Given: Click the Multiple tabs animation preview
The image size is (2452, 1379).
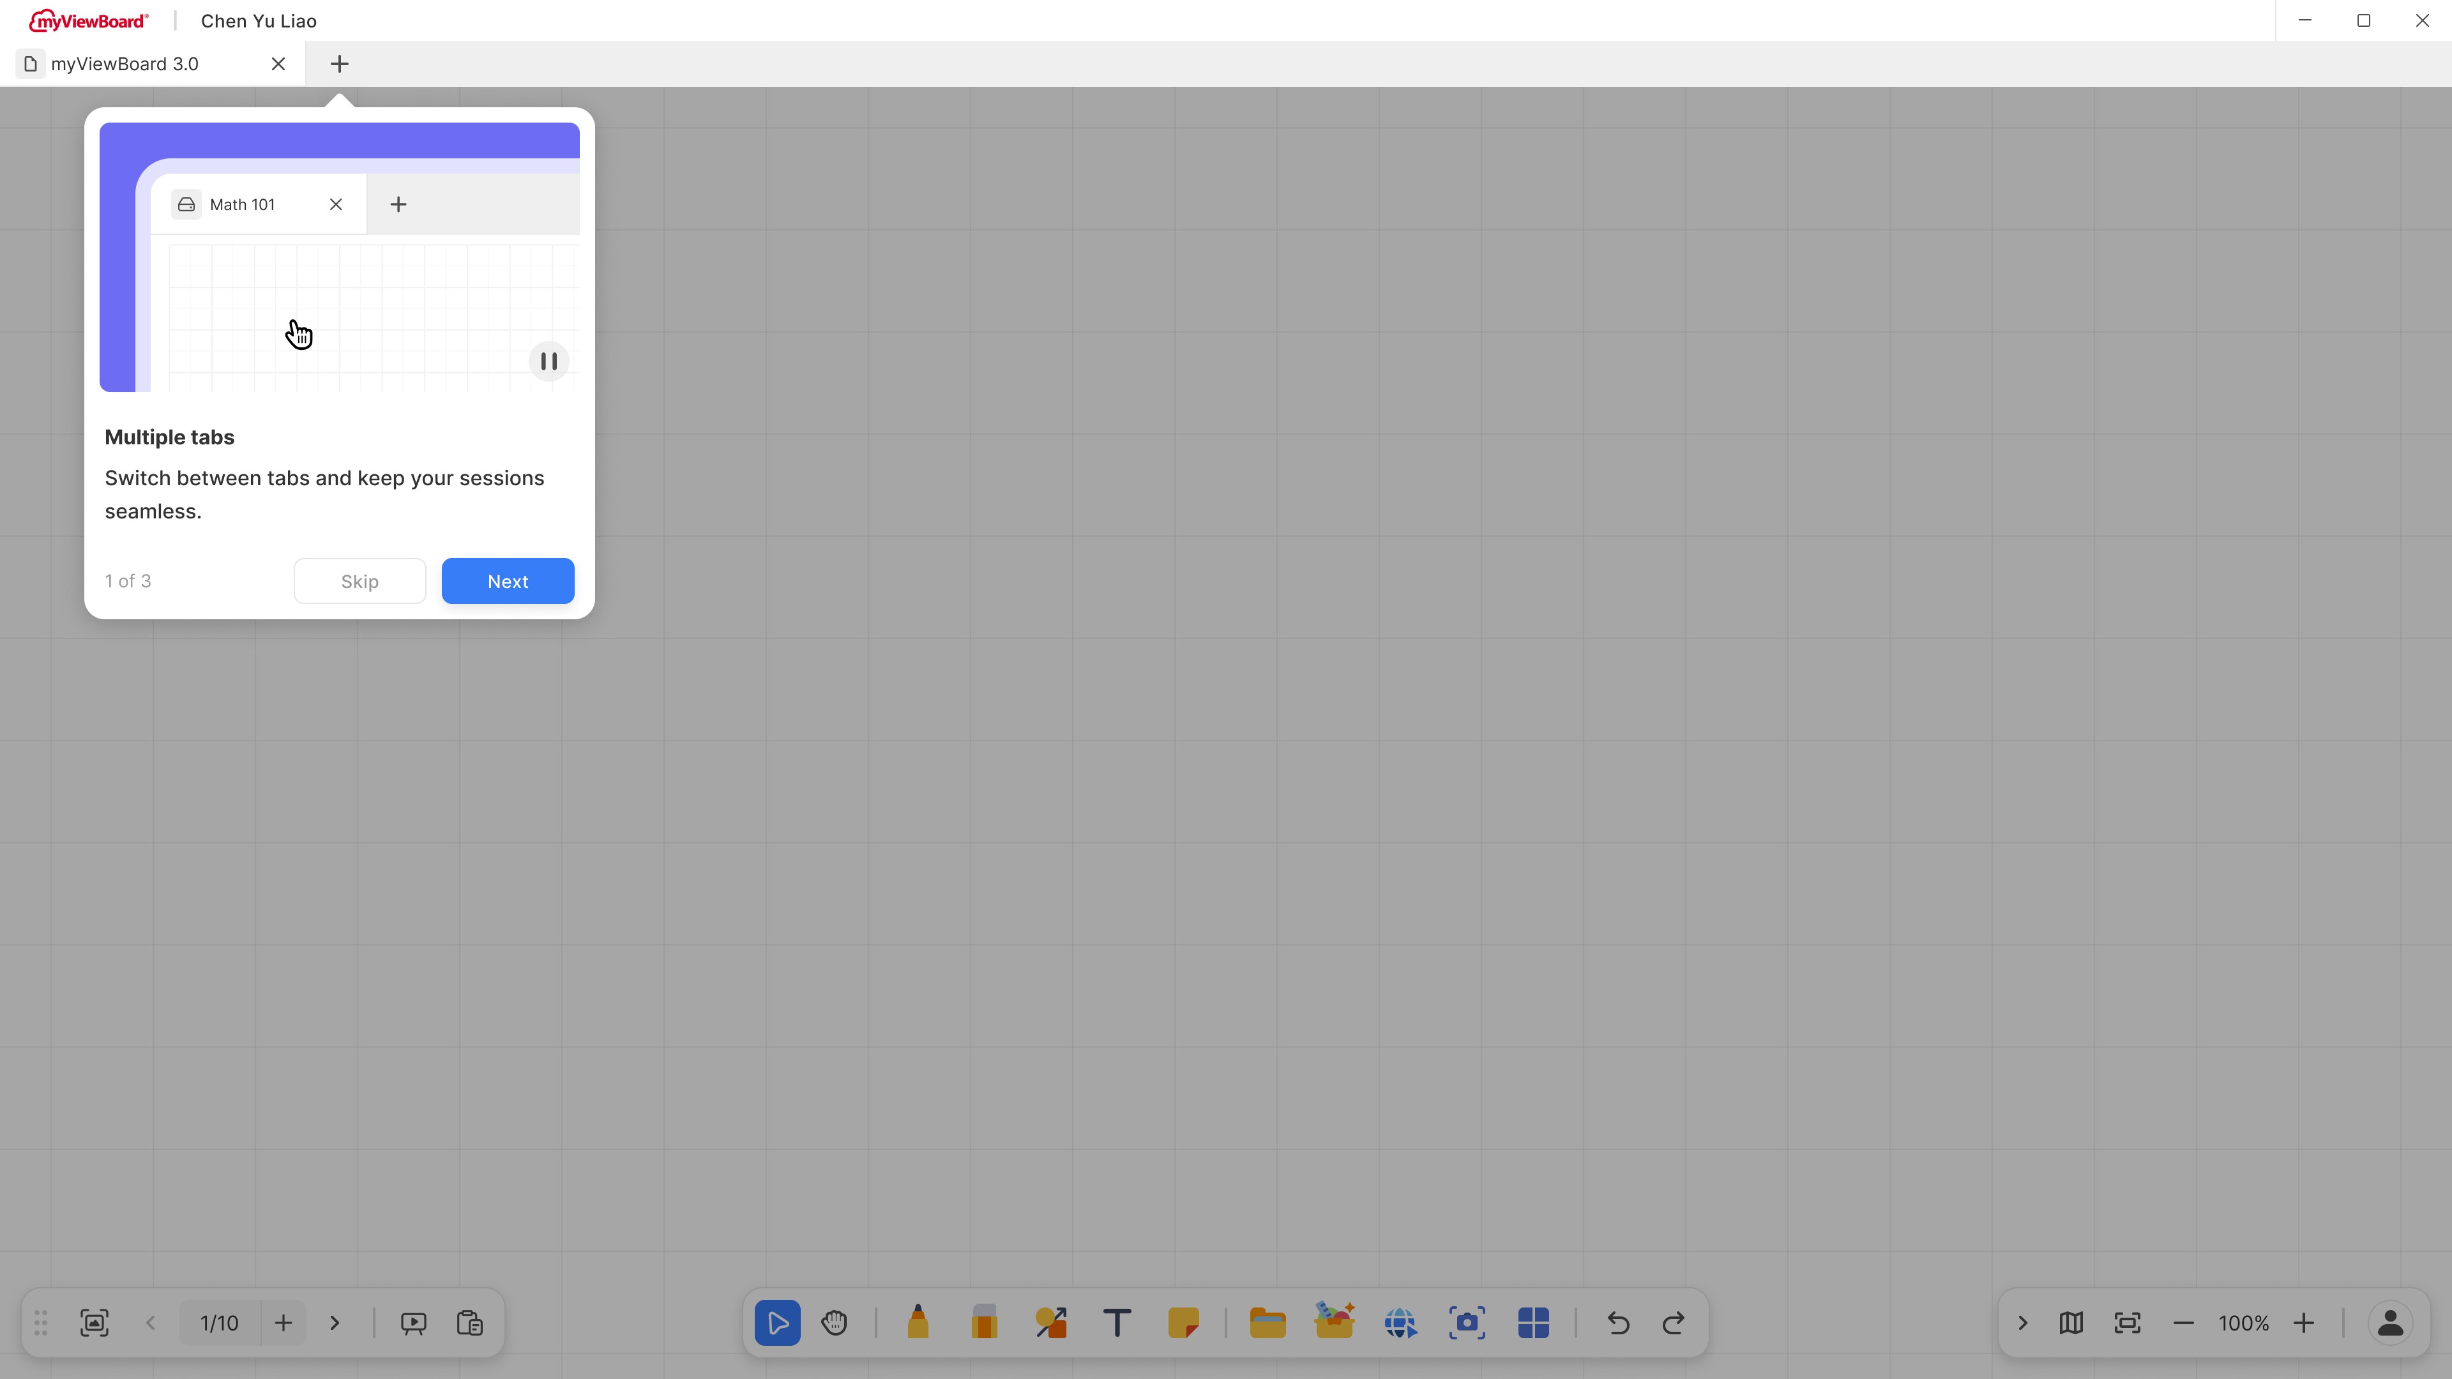Looking at the screenshot, I should [339, 257].
